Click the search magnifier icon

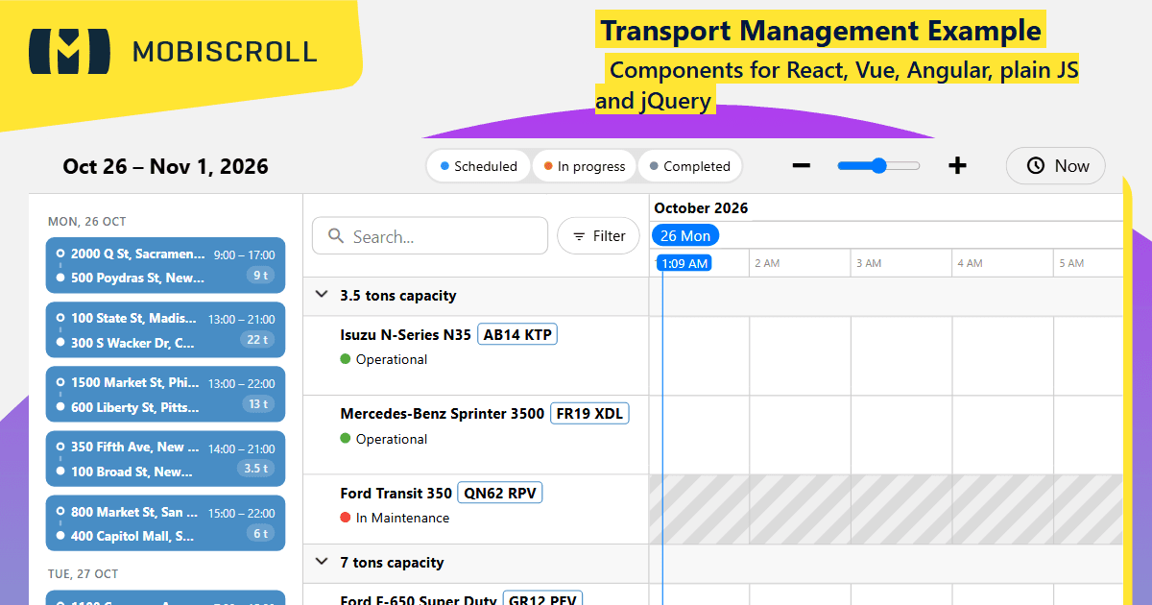coord(336,236)
